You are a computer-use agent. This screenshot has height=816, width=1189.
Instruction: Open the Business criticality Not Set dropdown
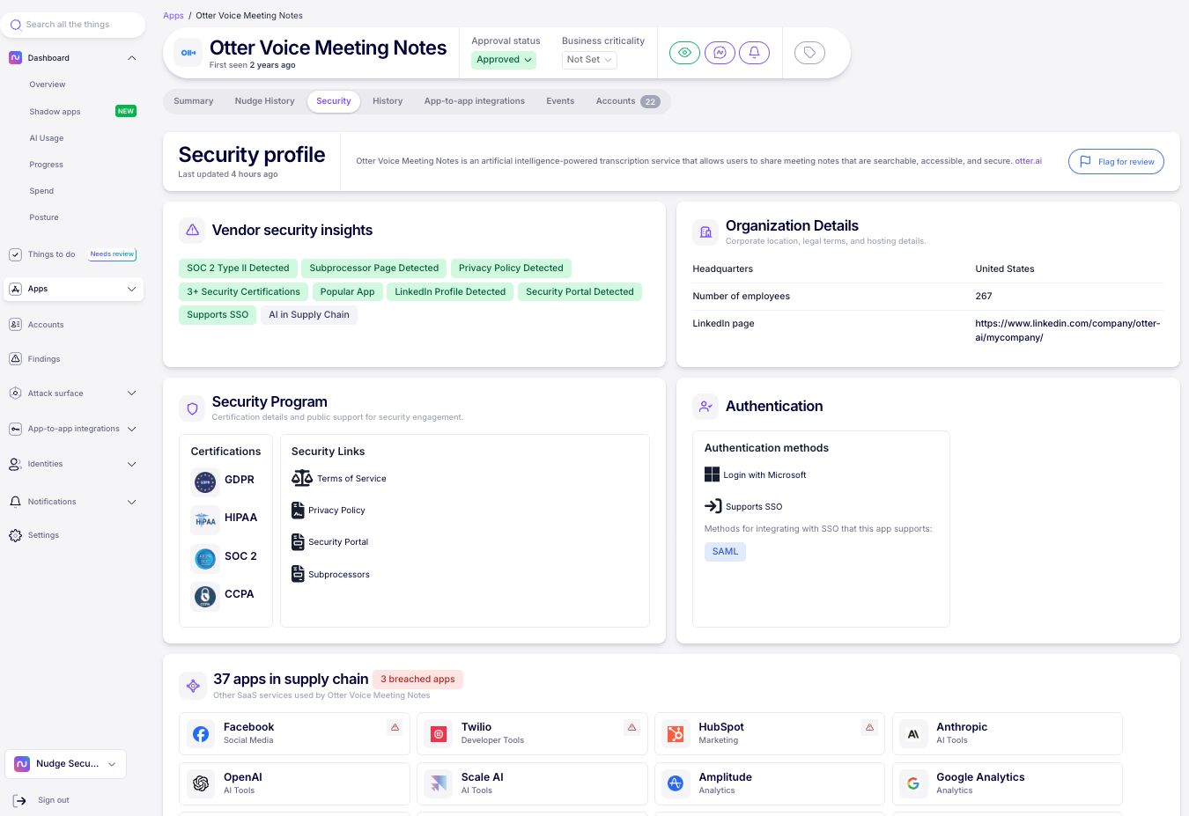tap(589, 60)
